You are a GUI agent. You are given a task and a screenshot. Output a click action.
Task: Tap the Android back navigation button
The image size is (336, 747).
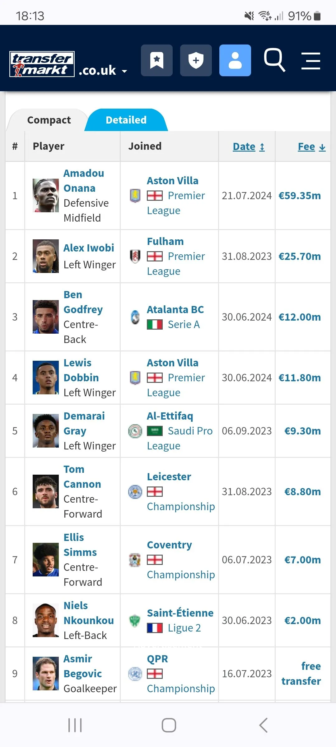coord(263,725)
